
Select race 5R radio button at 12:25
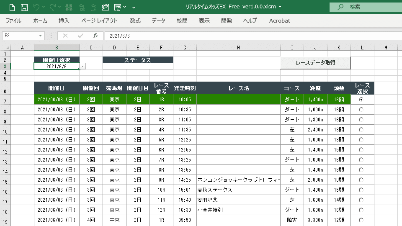361,140
